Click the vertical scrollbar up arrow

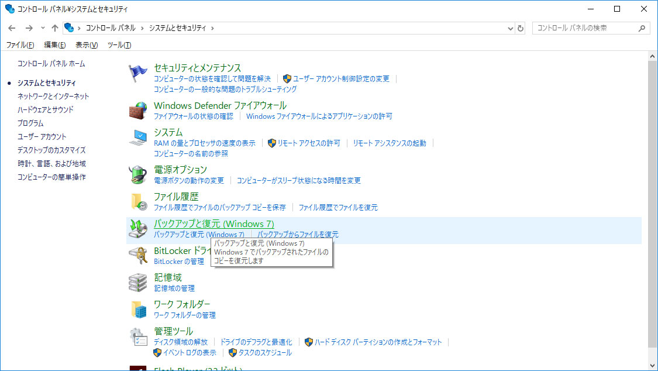652,56
